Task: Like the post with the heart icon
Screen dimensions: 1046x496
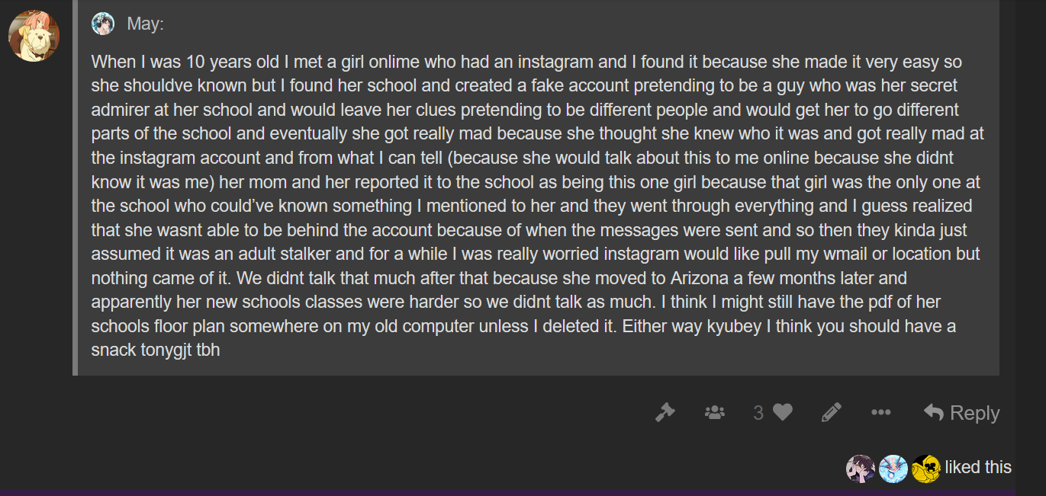Action: click(783, 413)
